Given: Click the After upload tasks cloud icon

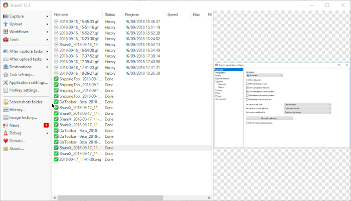Looking at the screenshot, I should pyautogui.click(x=6, y=59).
